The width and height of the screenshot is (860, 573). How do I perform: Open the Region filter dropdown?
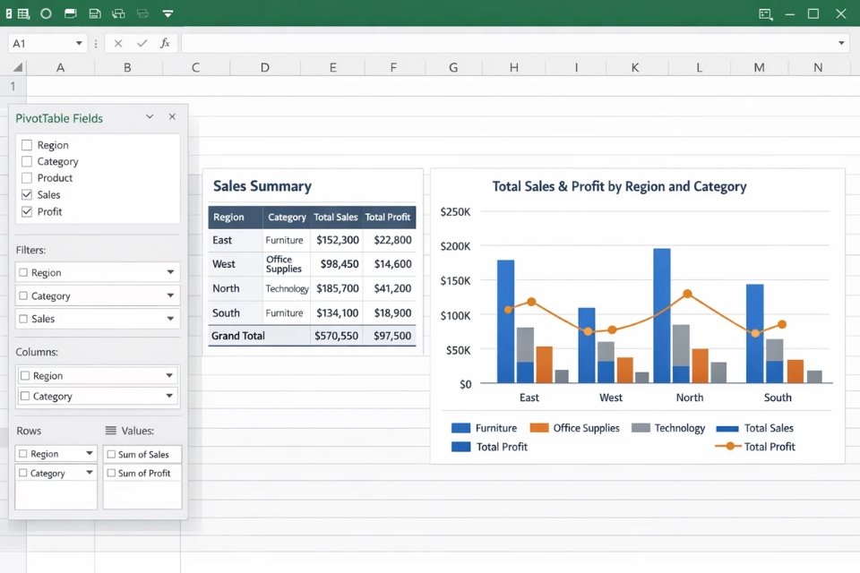[171, 272]
